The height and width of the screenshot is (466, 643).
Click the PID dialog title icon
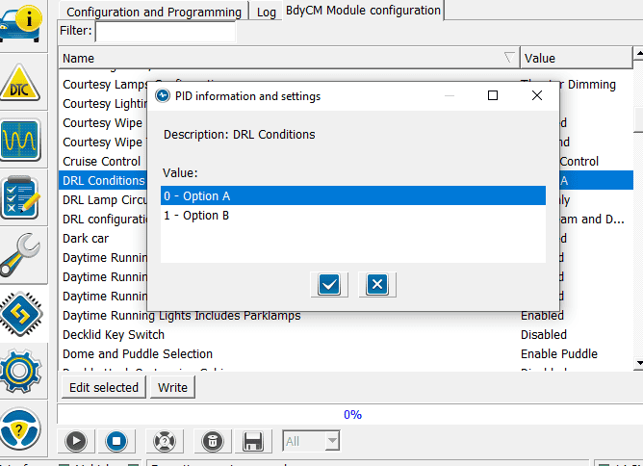(163, 96)
